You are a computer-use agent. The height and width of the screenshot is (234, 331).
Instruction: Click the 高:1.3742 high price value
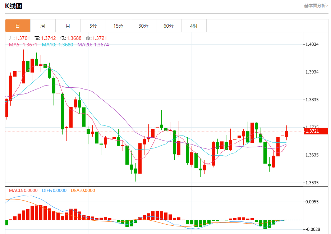[x=45, y=38]
